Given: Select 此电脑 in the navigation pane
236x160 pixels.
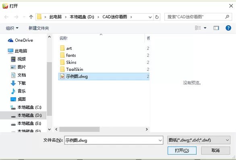Looking at the screenshot, I should tap(17, 51).
